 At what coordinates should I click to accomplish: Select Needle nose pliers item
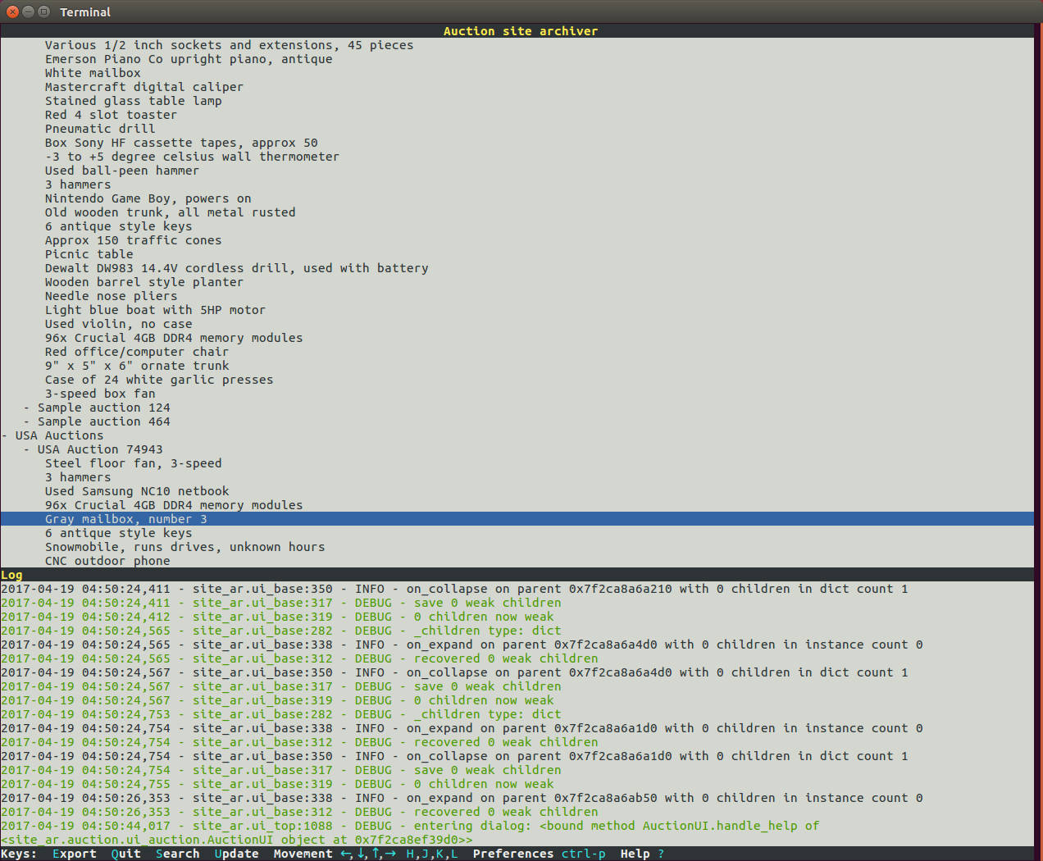[x=111, y=296]
